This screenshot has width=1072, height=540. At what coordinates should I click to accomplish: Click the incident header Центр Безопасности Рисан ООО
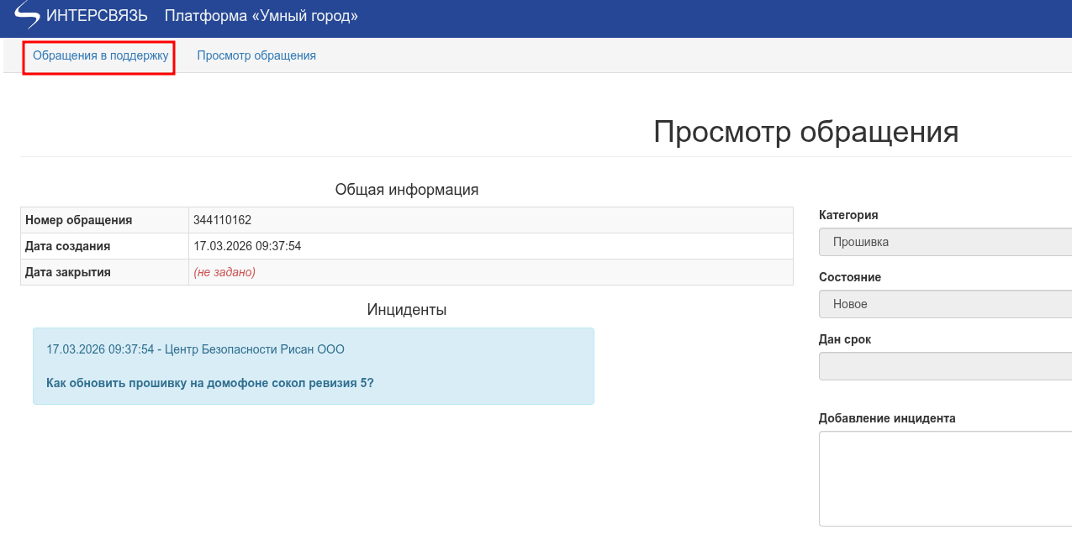coord(195,349)
